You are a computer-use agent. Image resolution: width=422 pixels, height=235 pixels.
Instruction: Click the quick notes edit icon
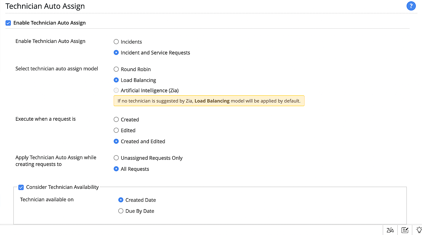[x=405, y=230]
